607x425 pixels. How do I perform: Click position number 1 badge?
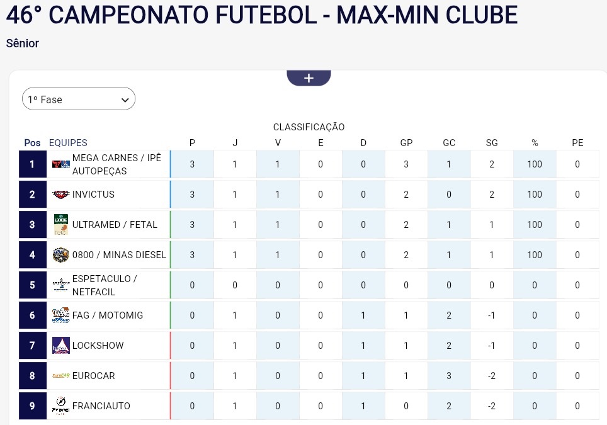coord(32,164)
